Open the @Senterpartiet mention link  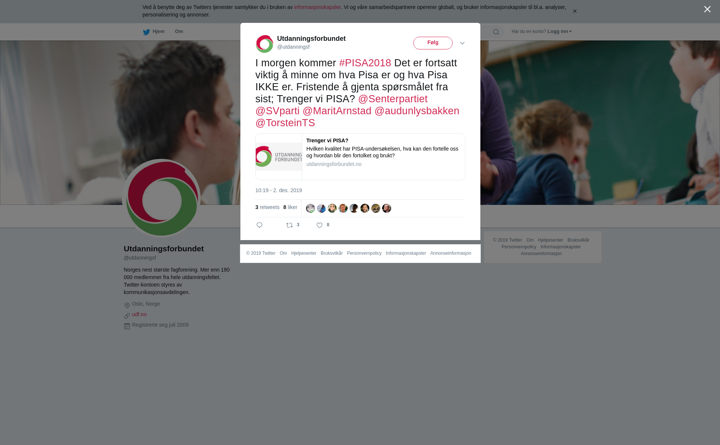point(393,99)
